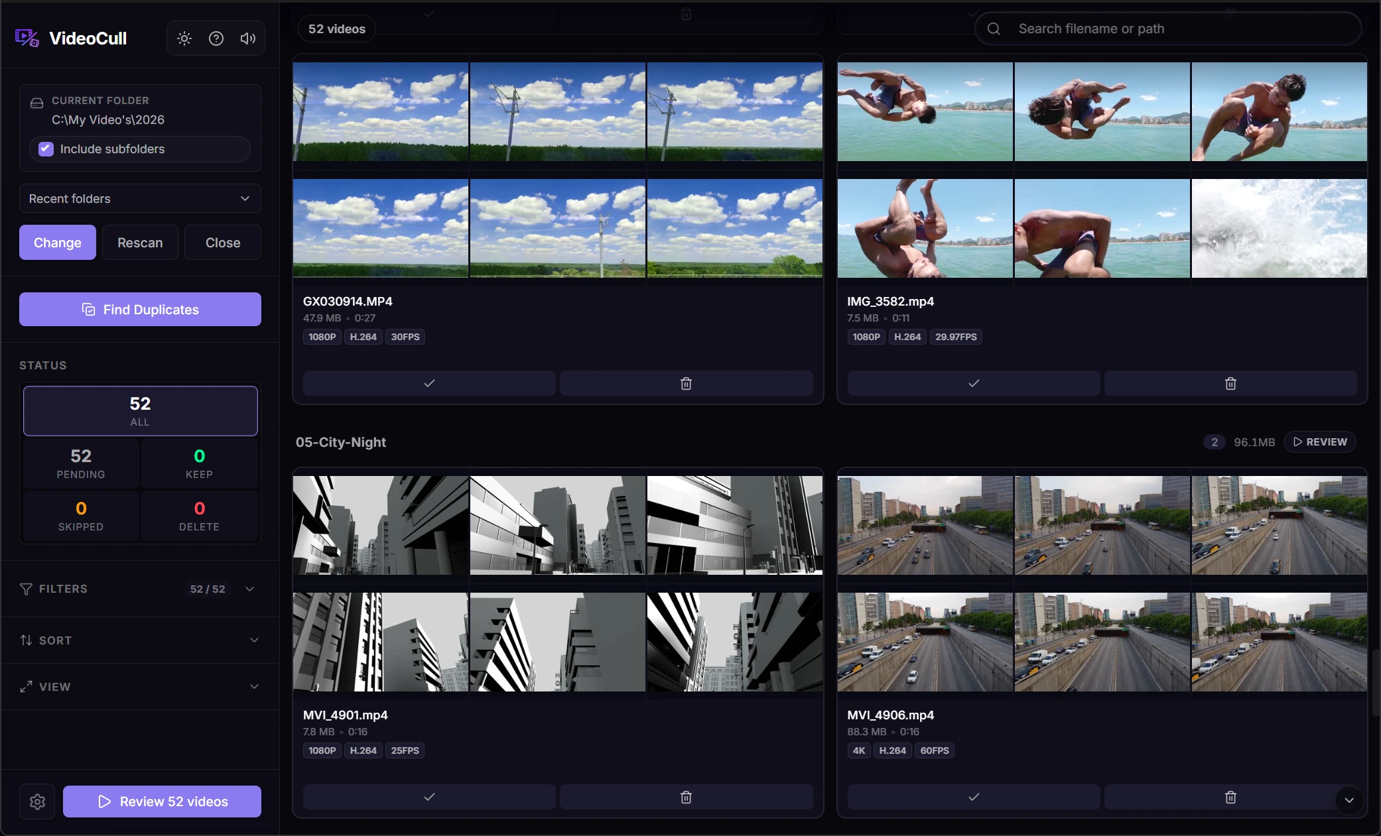Image resolution: width=1381 pixels, height=836 pixels.
Task: Expand the Sort section
Action: (x=140, y=640)
